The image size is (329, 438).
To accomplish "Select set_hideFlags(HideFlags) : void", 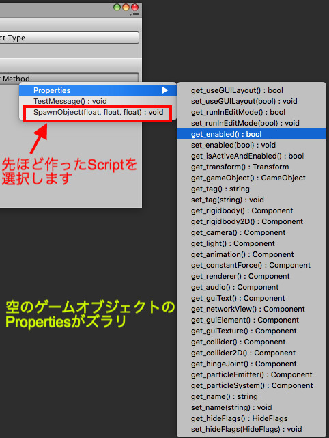I will tap(251, 429).
